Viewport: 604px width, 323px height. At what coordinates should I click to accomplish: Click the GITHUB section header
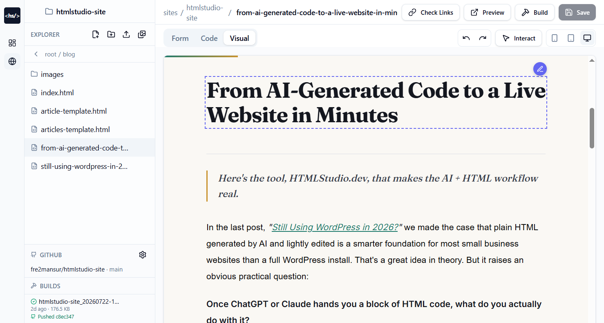47,255
